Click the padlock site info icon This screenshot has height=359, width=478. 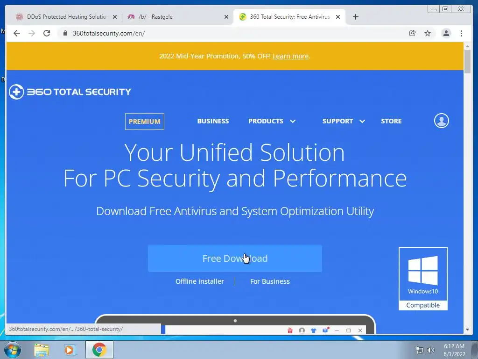65,33
